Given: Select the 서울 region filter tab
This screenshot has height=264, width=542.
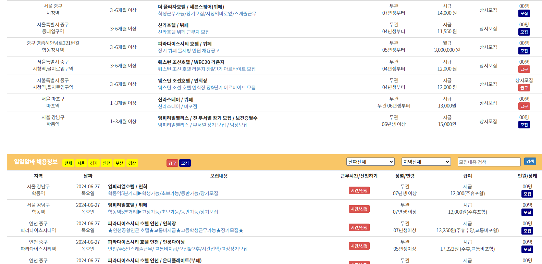Looking at the screenshot, I should pos(81,163).
